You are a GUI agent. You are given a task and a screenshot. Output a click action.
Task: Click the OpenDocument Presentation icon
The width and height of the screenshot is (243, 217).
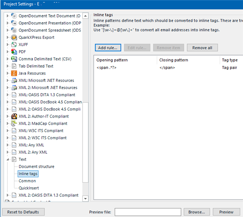coord(14,23)
